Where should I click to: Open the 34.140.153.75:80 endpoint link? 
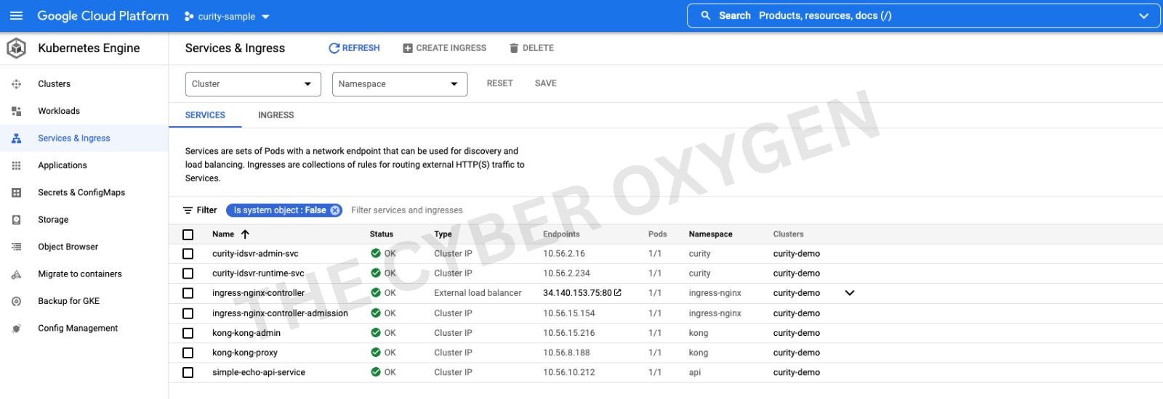pos(577,293)
